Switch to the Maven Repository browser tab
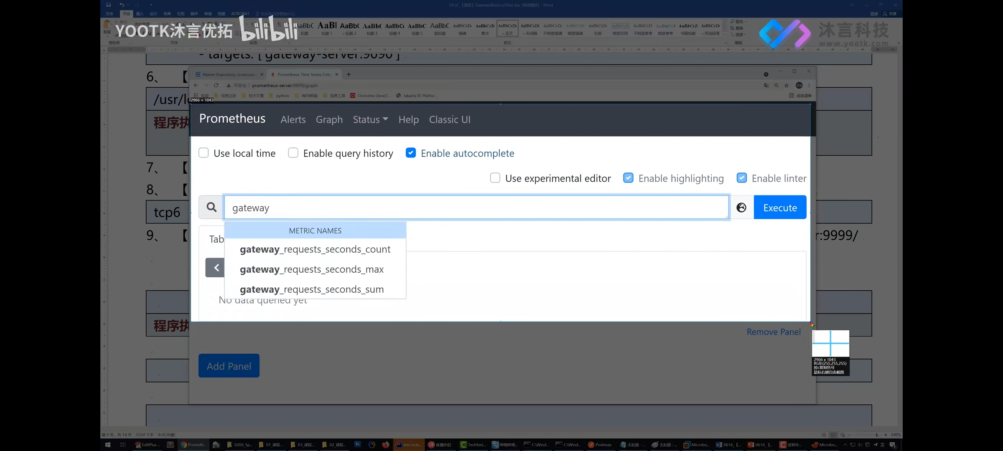 pos(228,74)
